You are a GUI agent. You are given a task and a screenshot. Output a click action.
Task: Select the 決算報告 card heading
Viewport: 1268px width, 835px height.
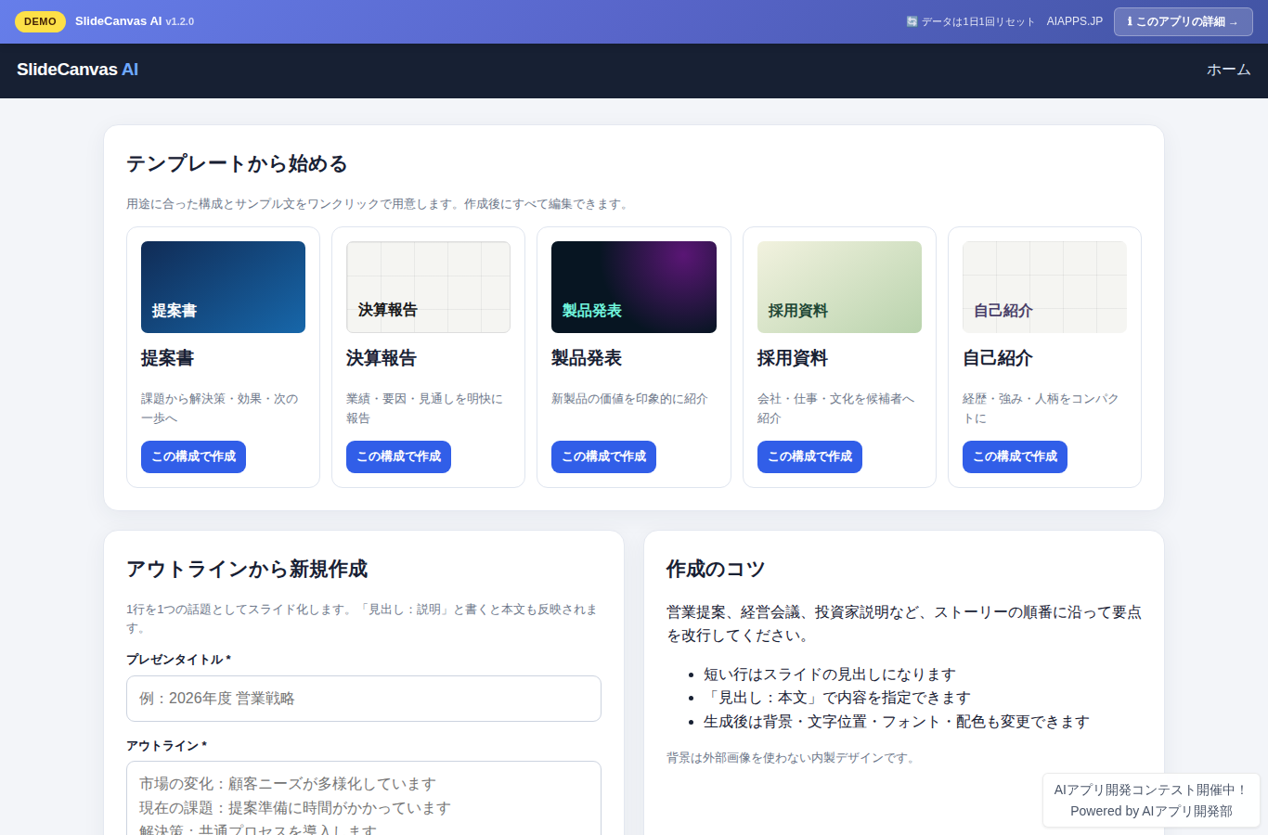pos(382,358)
